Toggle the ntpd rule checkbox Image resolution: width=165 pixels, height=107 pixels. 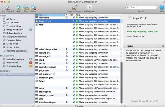click(x=74, y=60)
